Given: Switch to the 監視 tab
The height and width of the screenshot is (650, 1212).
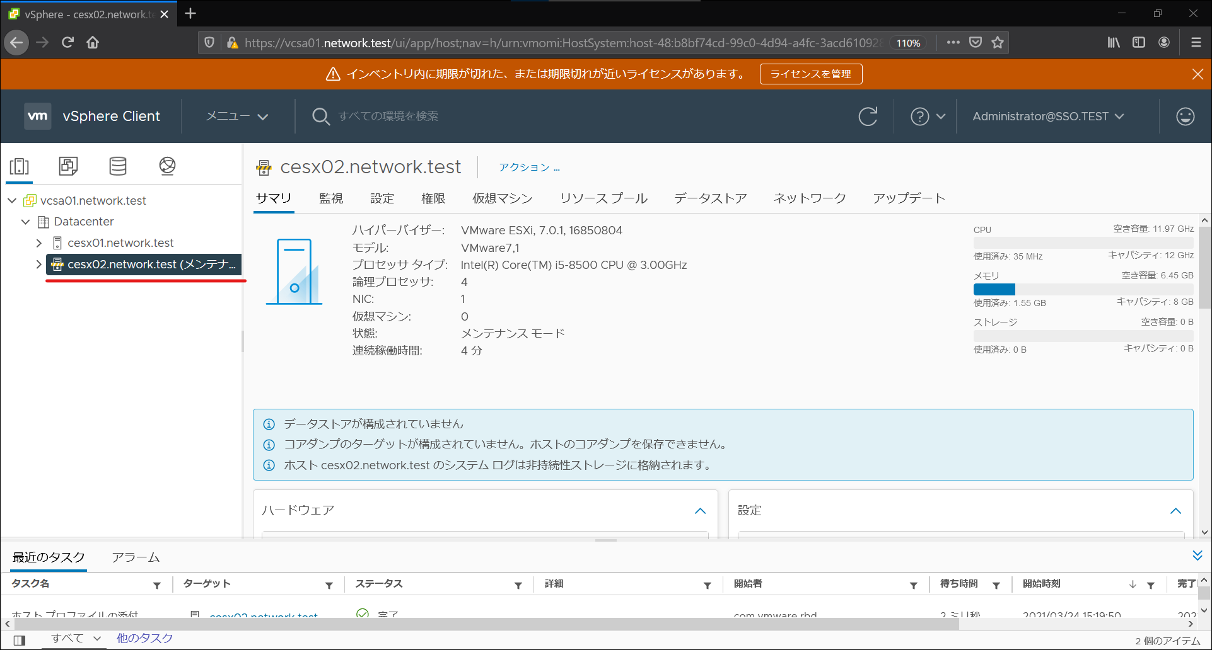Looking at the screenshot, I should (331, 198).
